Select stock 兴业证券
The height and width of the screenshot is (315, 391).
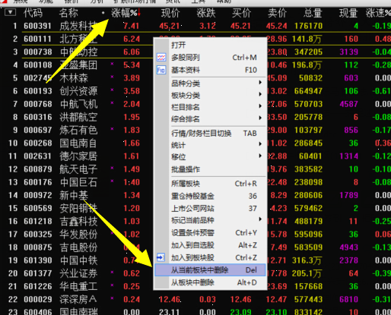(78, 273)
